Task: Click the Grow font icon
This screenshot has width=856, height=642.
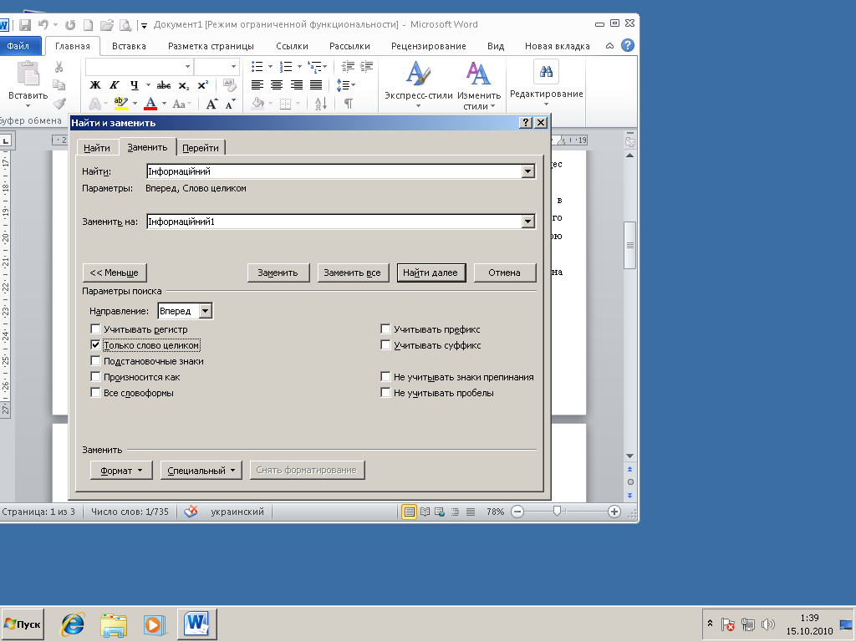Action: pyautogui.click(x=211, y=104)
